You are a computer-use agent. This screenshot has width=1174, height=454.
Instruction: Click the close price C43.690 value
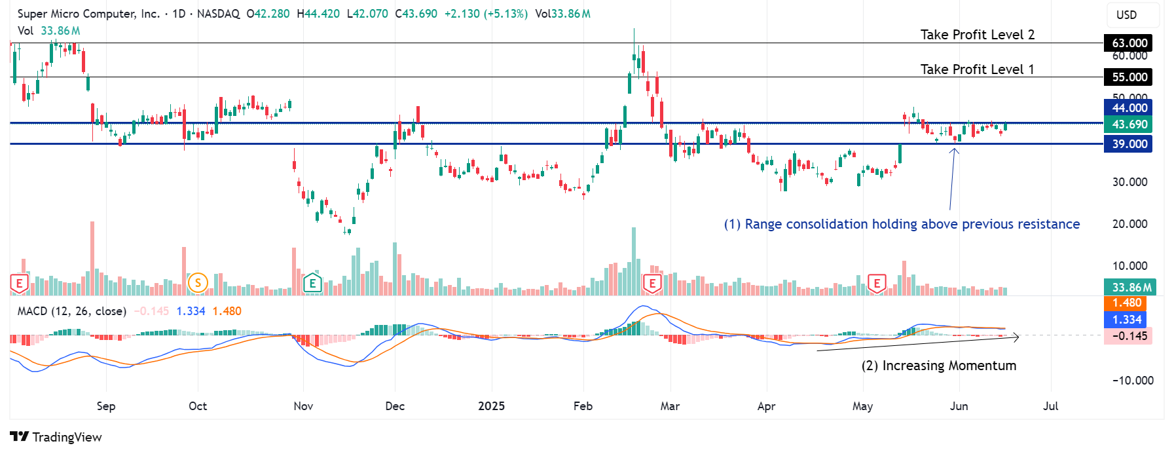[x=416, y=14]
